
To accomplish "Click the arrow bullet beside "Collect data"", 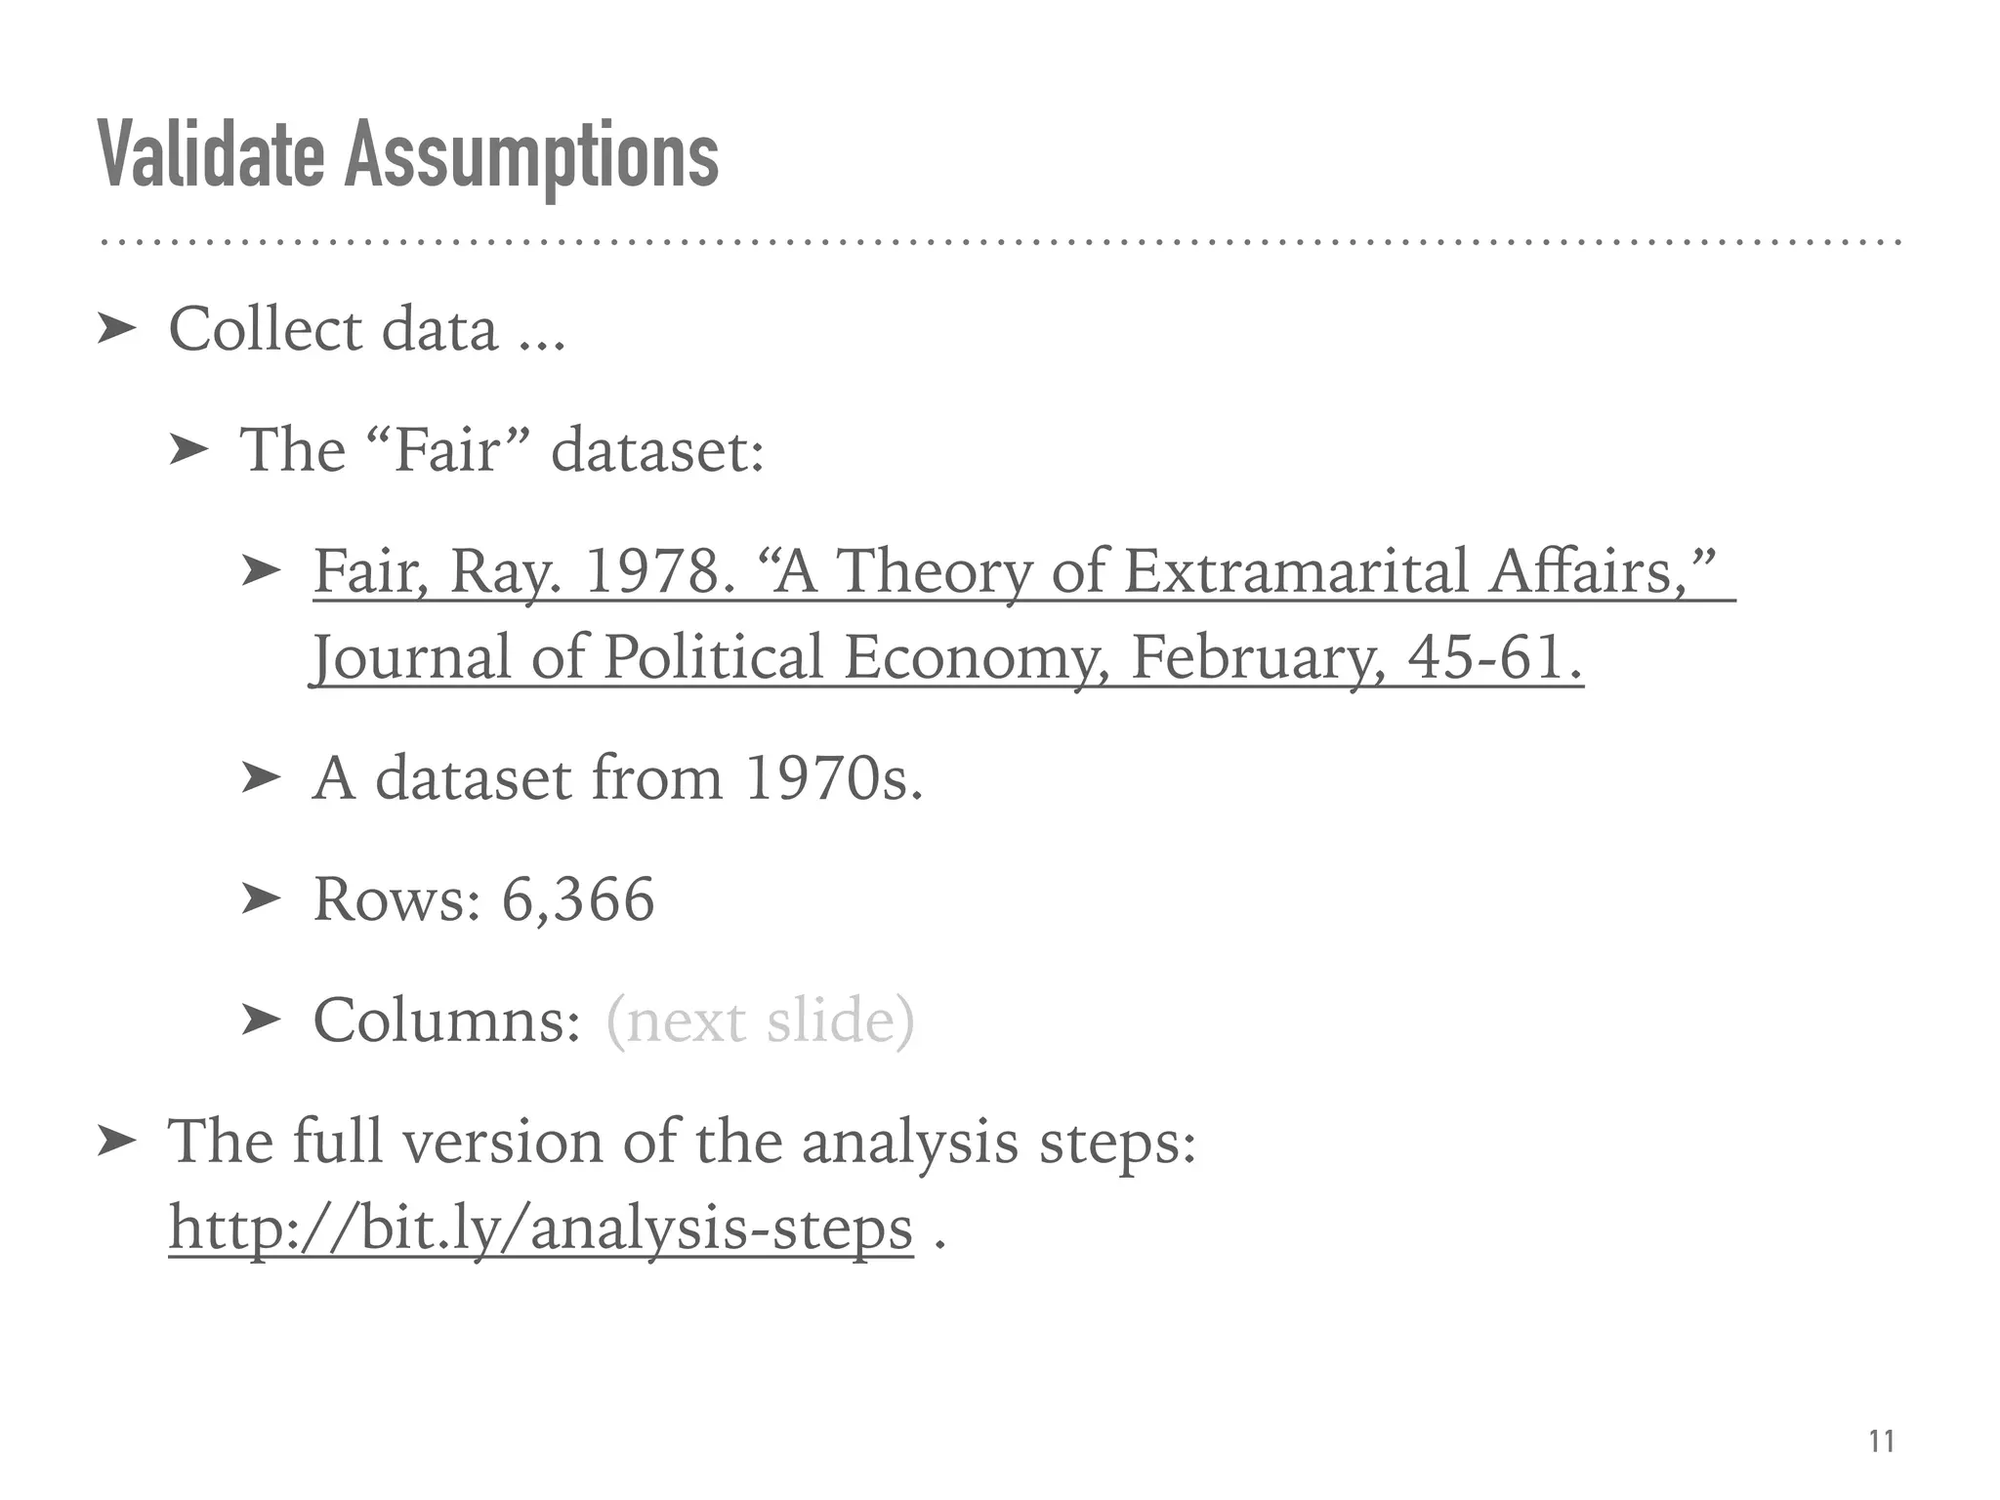I will tap(116, 330).
